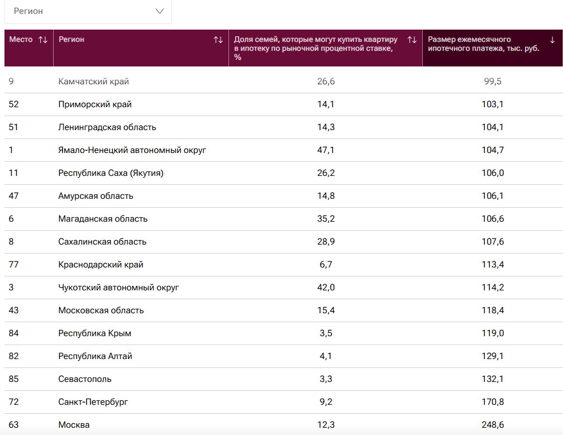
Task: Click Краснодарский край region name
Action: coord(101,265)
